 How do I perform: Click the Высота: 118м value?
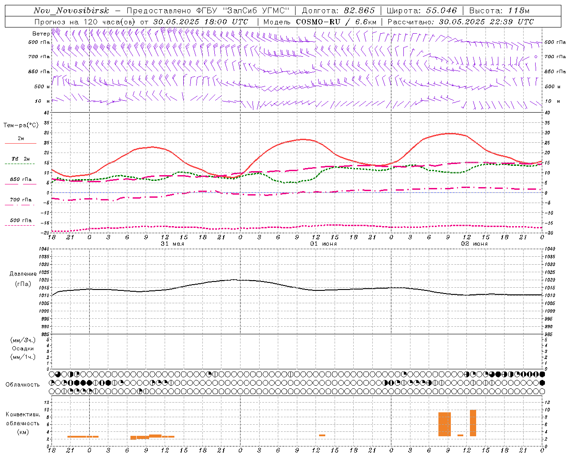pyautogui.click(x=499, y=11)
